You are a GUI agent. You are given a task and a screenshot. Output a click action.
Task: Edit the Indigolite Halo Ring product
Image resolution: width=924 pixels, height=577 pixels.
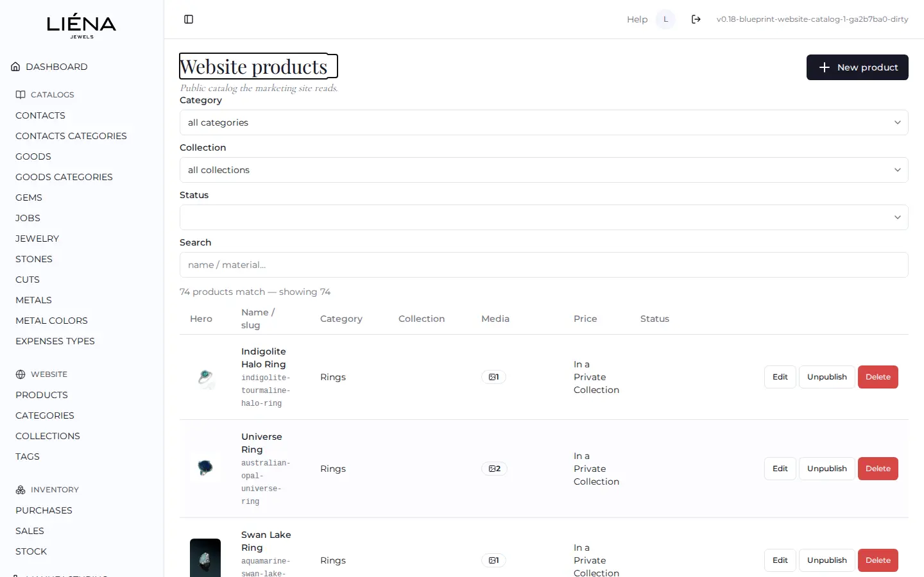tap(780, 377)
